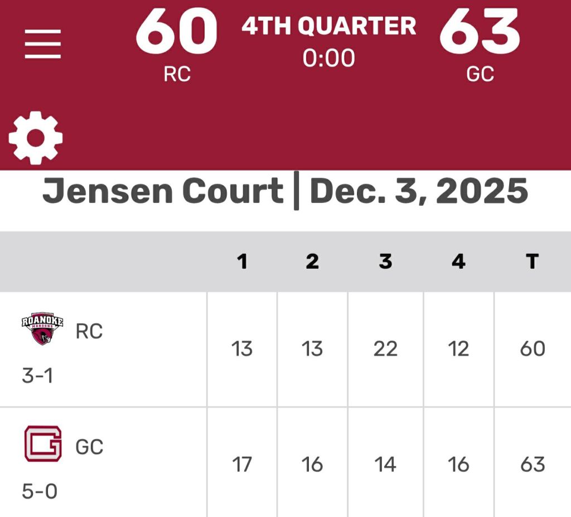This screenshot has height=517, width=571.
Task: Open the settings gear icon
Action: (36, 137)
